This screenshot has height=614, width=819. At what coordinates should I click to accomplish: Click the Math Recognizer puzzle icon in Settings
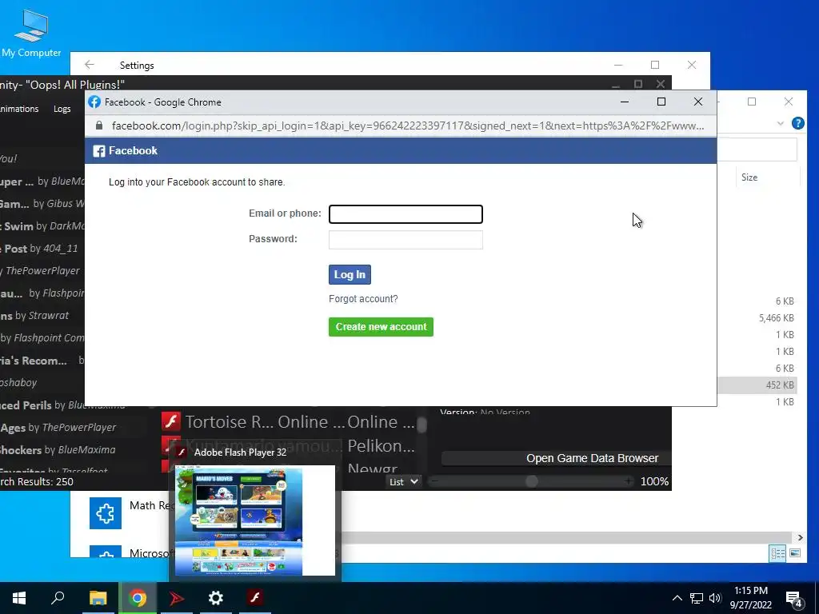pyautogui.click(x=106, y=513)
